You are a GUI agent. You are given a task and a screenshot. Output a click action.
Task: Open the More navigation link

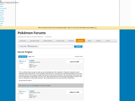pyautogui.click(x=1, y=16)
